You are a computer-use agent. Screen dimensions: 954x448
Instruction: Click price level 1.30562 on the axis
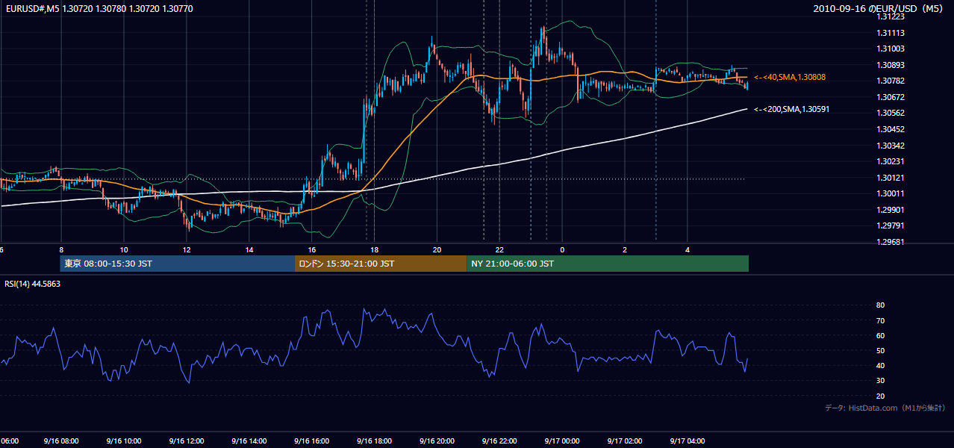[x=891, y=113]
